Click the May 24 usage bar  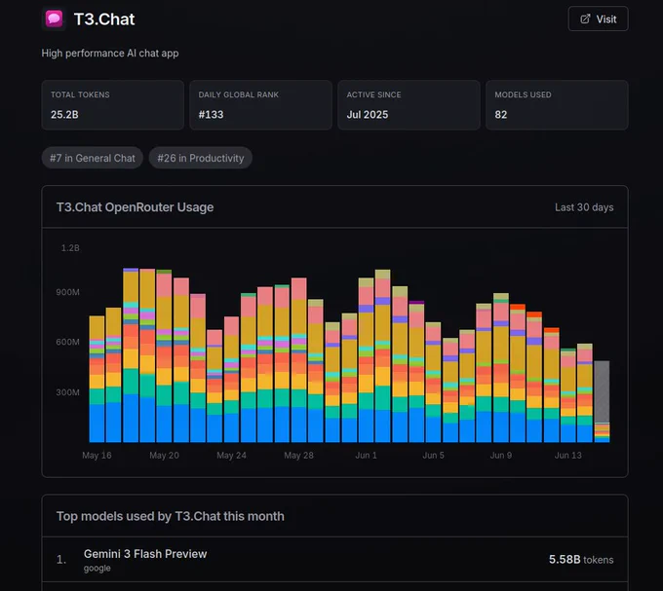click(x=231, y=380)
